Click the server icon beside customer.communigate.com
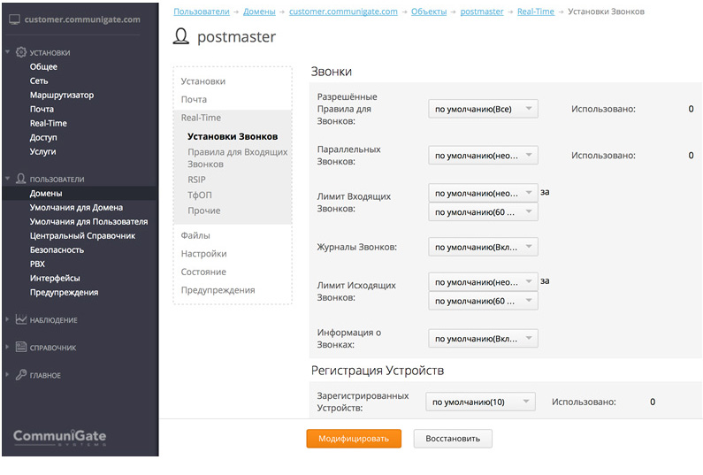This screenshot has height=475, width=703. click(x=14, y=19)
